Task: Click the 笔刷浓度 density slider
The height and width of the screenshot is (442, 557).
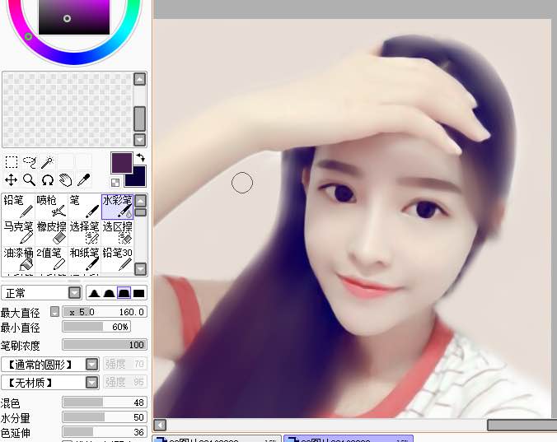Action: (105, 345)
